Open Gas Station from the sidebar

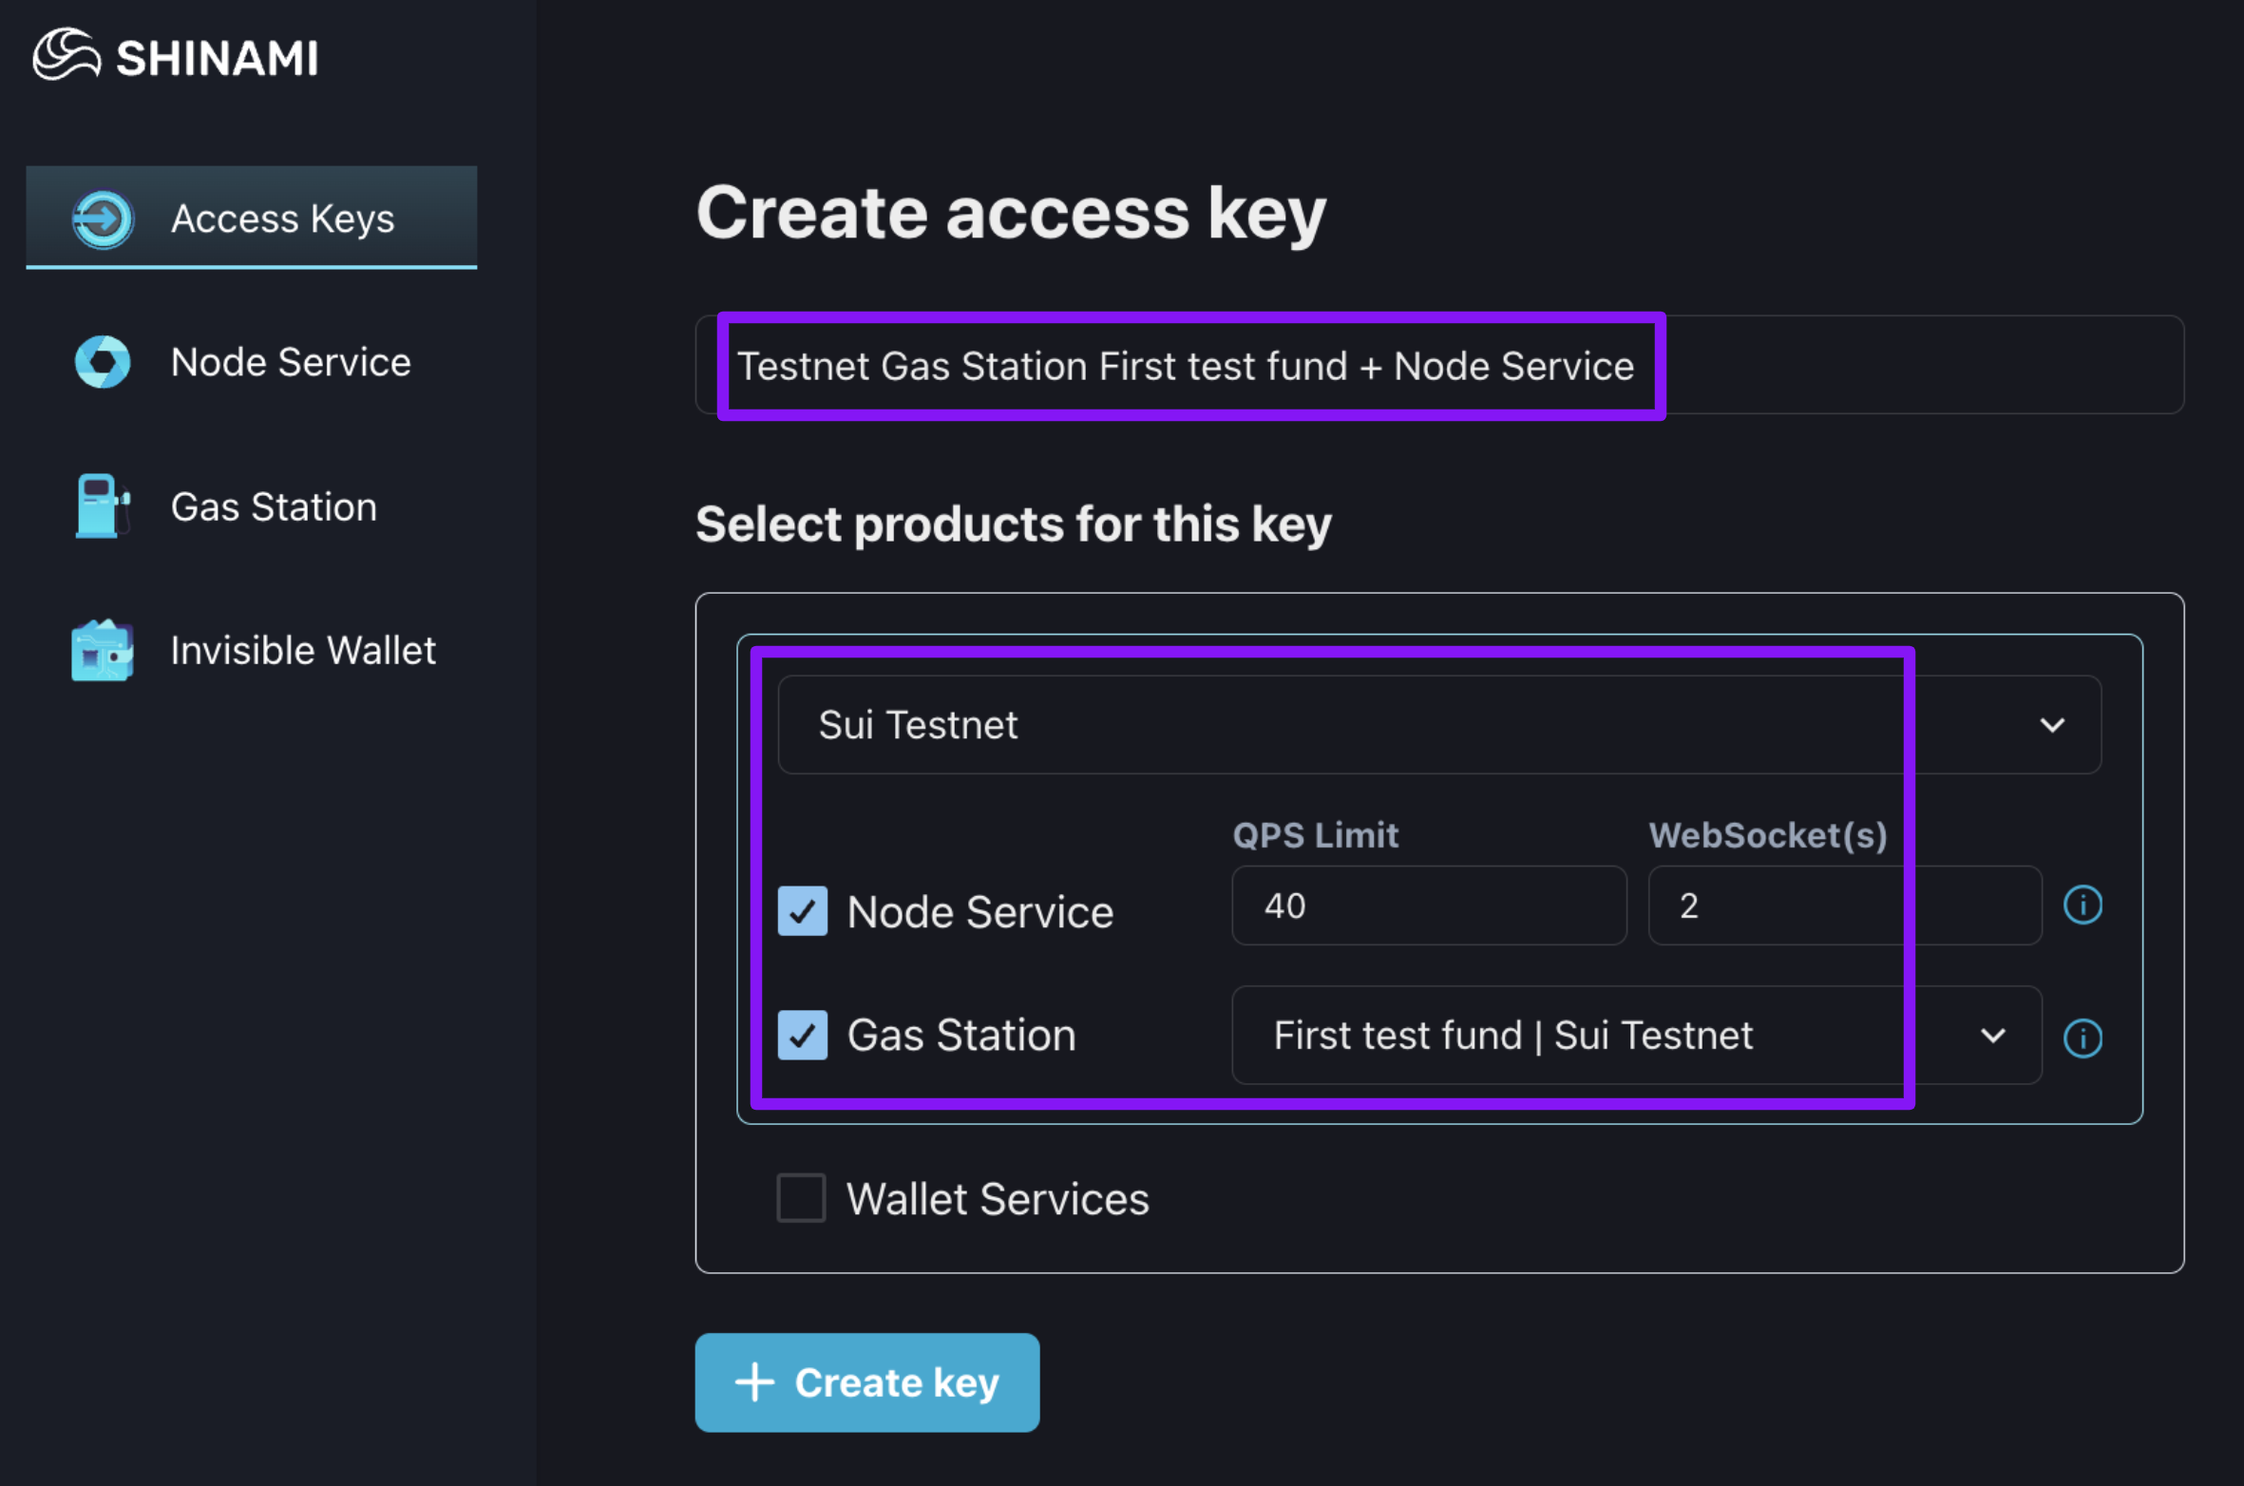coord(274,506)
